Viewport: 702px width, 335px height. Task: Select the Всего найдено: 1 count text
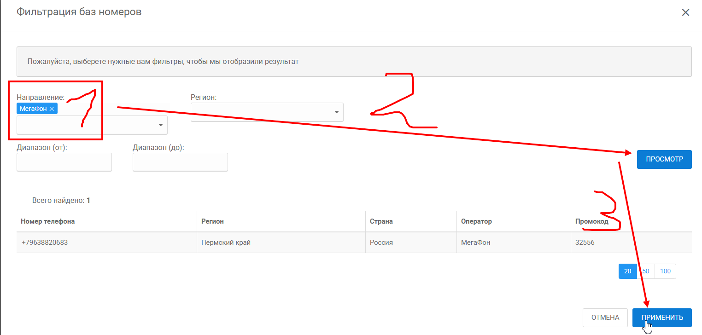pyautogui.click(x=61, y=201)
